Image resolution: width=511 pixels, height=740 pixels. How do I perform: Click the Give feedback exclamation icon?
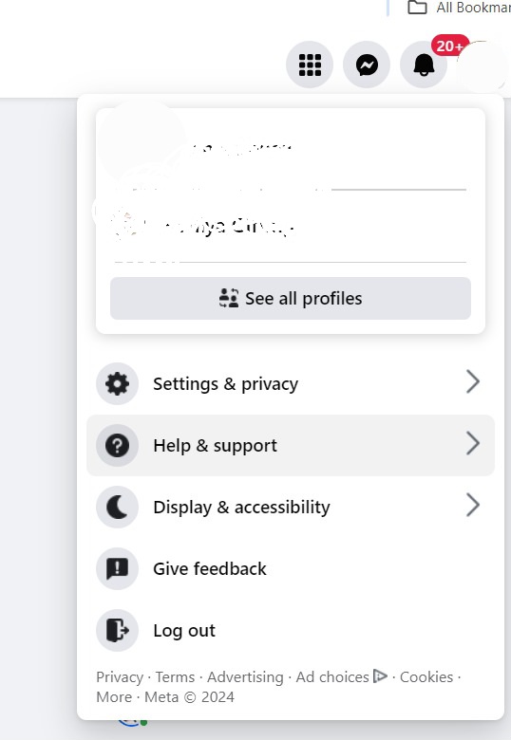pyautogui.click(x=117, y=568)
